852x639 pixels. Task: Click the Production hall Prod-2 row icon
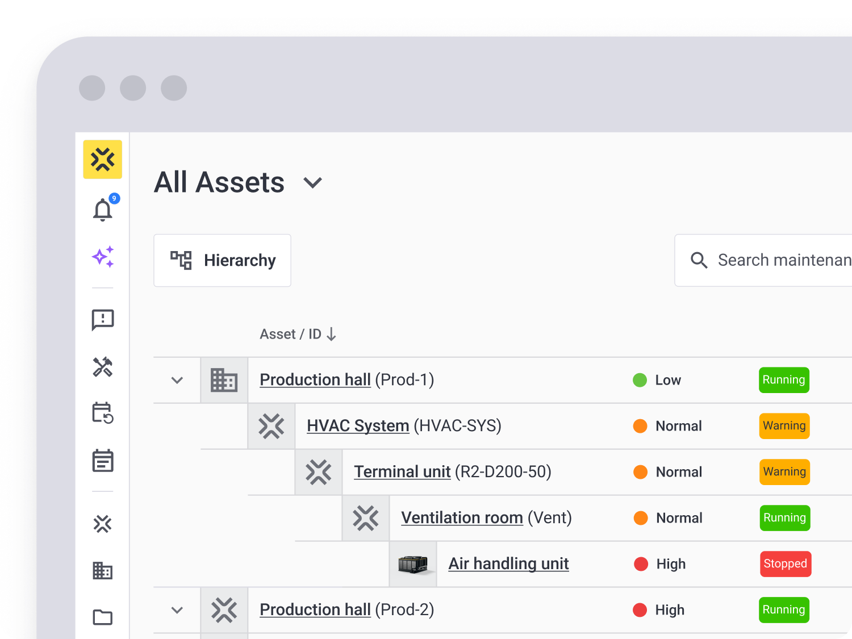point(224,610)
